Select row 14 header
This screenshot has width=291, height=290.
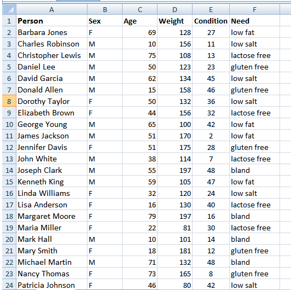tap(9, 170)
